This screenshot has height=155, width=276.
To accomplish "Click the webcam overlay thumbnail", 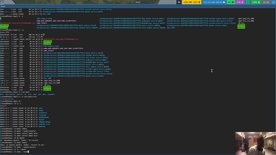I will [255, 143].
